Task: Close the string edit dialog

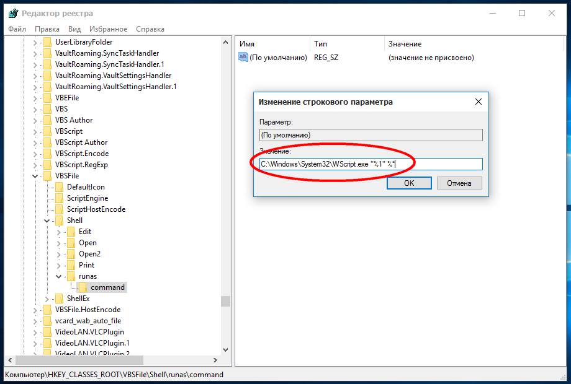Action: (478, 102)
